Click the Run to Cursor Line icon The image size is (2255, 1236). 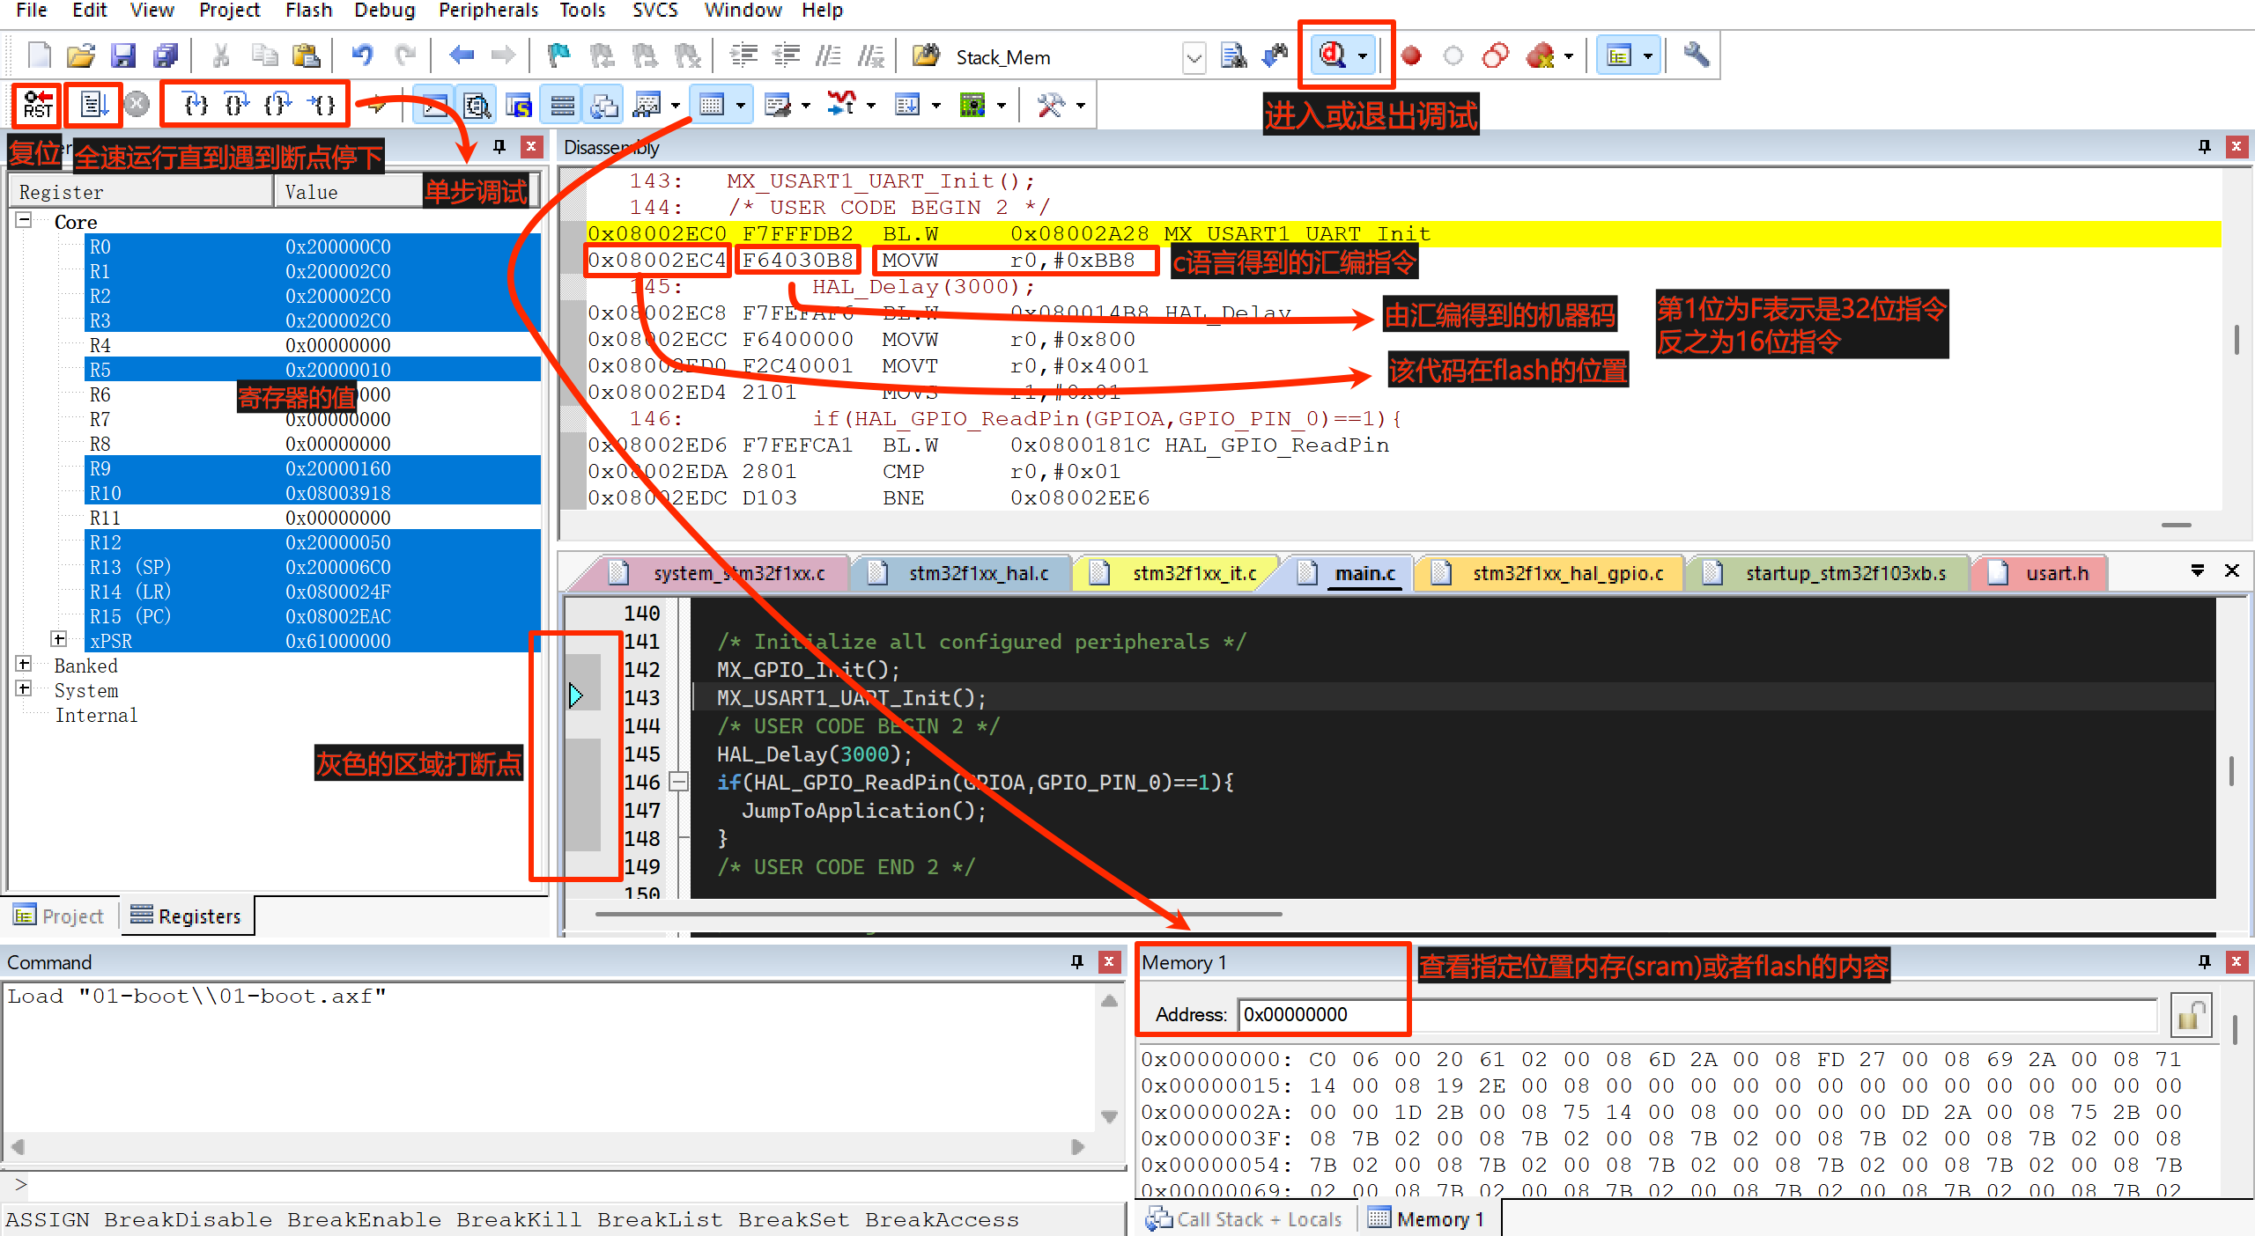click(x=322, y=105)
